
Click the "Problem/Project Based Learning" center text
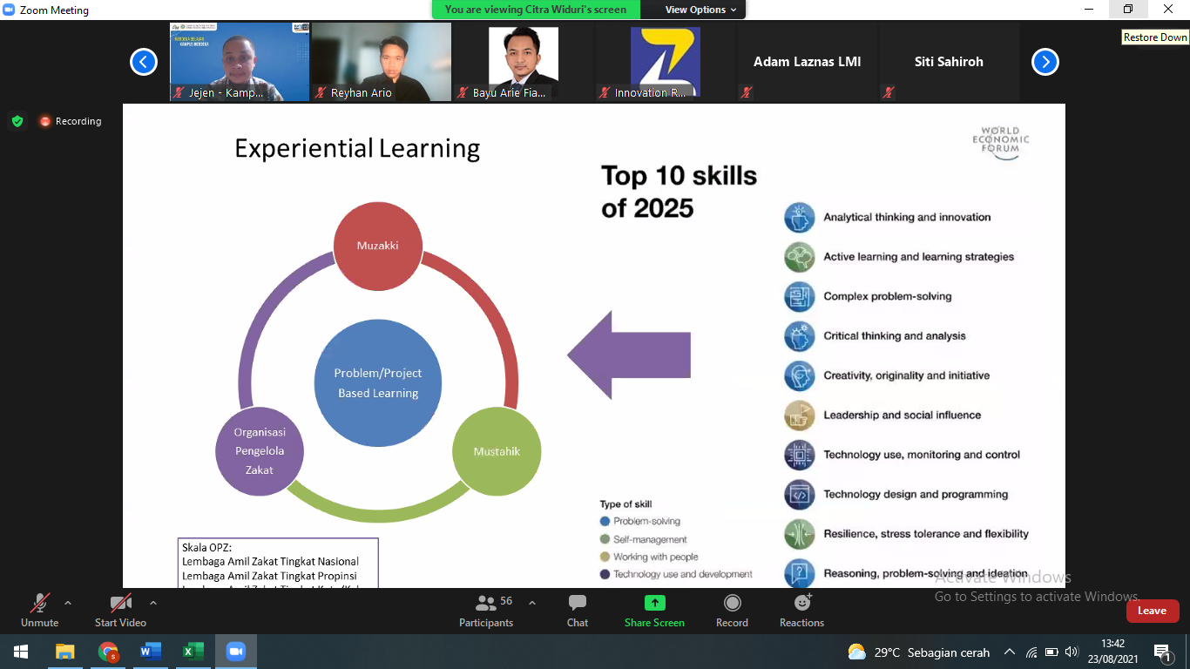pos(378,383)
